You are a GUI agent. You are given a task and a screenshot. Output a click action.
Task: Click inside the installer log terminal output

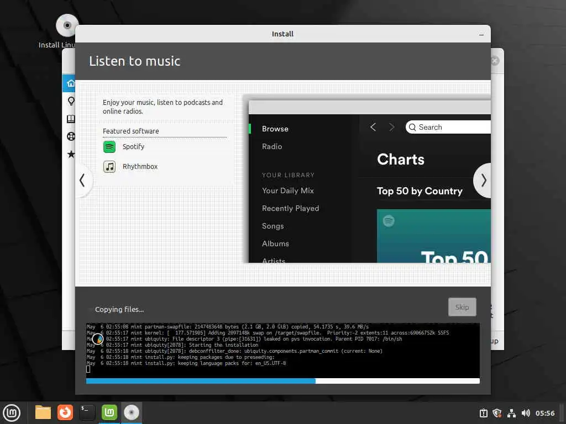[282, 350]
